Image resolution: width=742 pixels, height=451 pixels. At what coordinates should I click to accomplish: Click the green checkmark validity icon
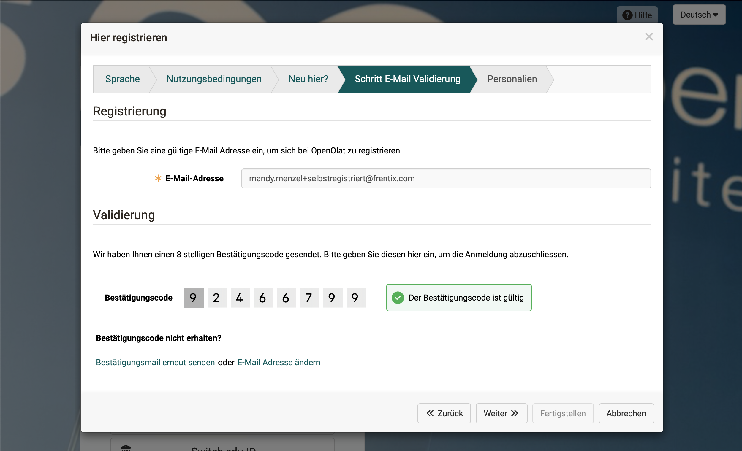[x=398, y=298]
